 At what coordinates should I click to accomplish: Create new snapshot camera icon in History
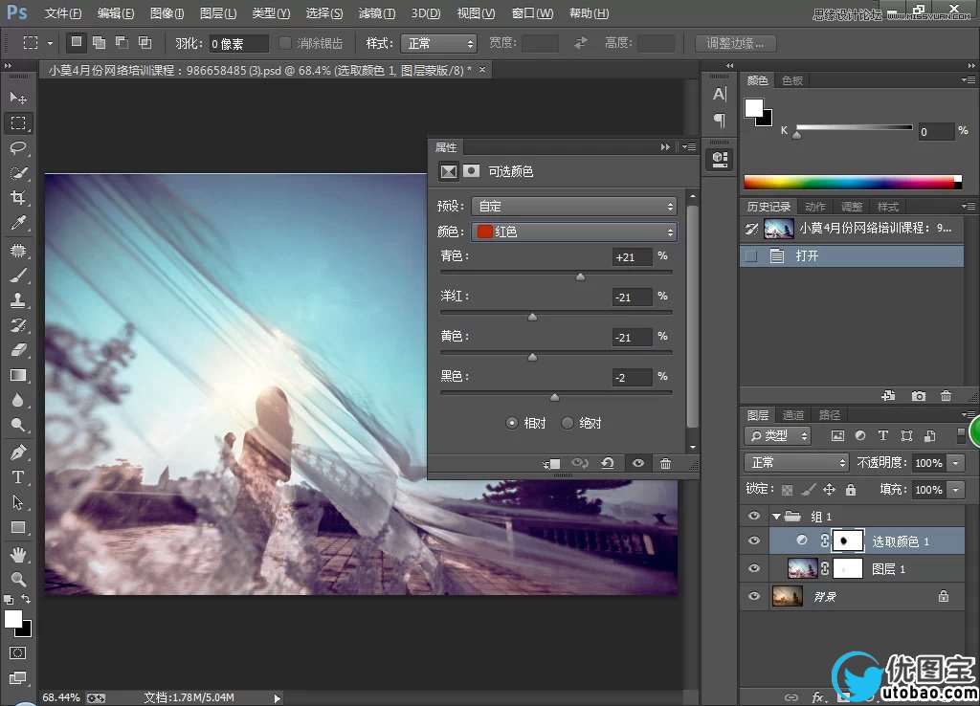tap(918, 396)
